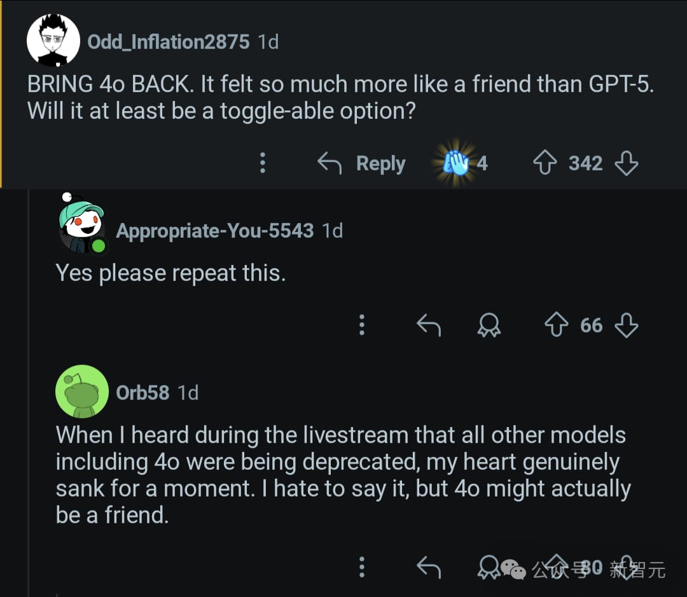Viewport: 687px width, 597px height.
Task: Open the three-dot menu on Appropriate-You-5543's comment
Action: point(362,325)
